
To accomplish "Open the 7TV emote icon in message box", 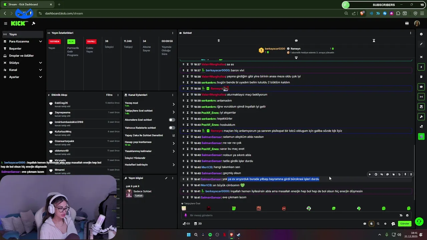I will pos(401,215).
